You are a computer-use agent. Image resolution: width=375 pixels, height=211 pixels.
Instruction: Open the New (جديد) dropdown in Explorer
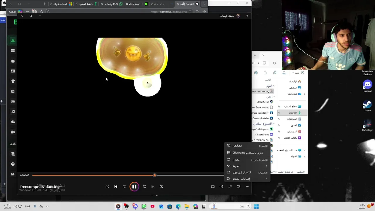click(x=298, y=73)
